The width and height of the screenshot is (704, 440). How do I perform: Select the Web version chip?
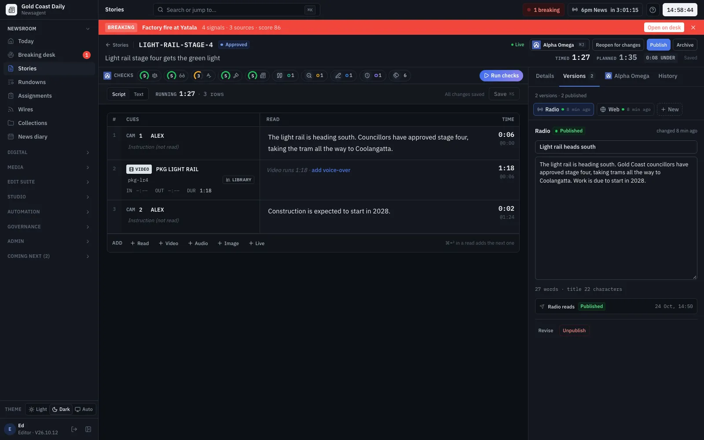coord(625,110)
